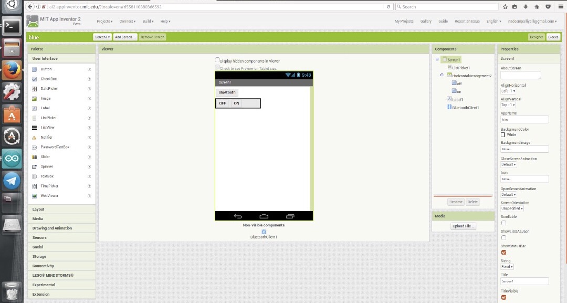Pick the ListView palette item
Screen dimensions: 567x303
pyautogui.click(x=47, y=128)
